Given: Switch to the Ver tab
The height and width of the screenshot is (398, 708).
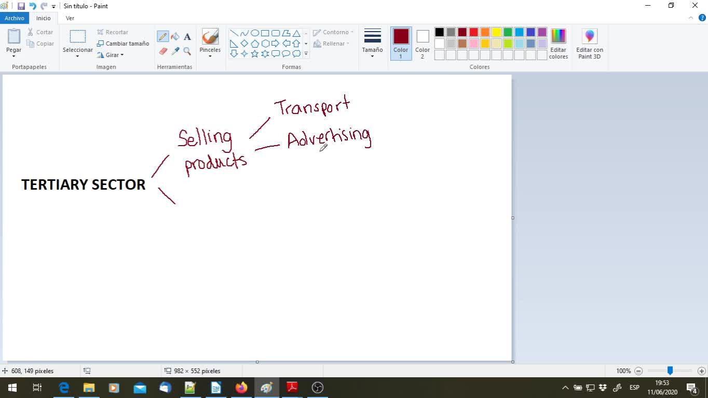Looking at the screenshot, I should [70, 18].
